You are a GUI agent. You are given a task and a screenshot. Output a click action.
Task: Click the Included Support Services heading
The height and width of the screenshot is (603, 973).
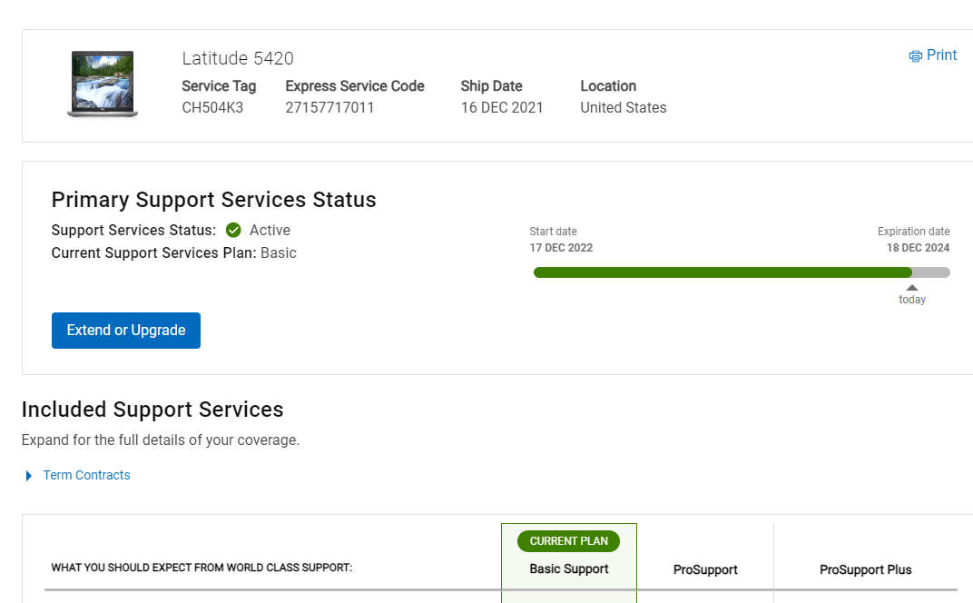coord(152,410)
